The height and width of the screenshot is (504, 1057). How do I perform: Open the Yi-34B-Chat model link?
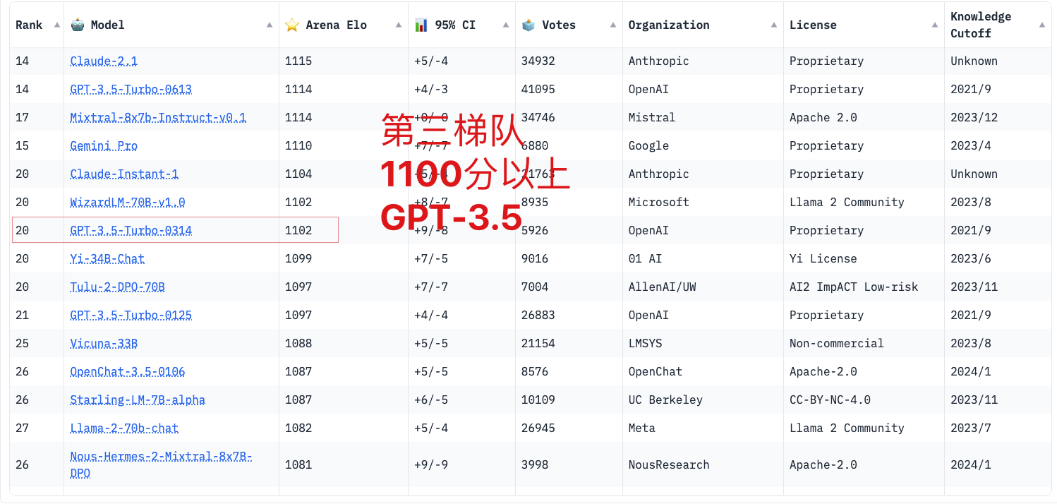point(107,258)
